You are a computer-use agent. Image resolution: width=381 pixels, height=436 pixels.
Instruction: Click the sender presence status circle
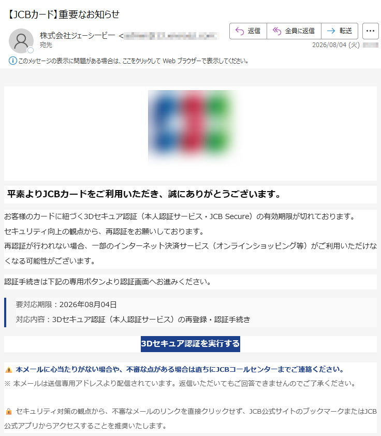point(31,50)
